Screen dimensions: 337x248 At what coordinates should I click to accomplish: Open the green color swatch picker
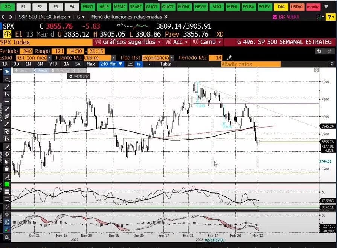point(7,184)
